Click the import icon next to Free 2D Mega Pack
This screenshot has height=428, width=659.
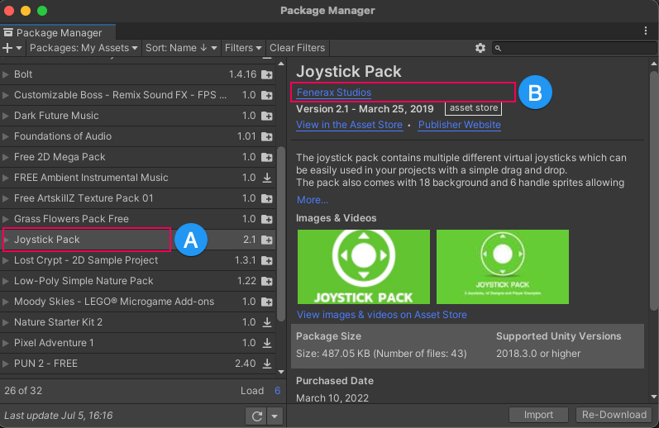tap(266, 157)
